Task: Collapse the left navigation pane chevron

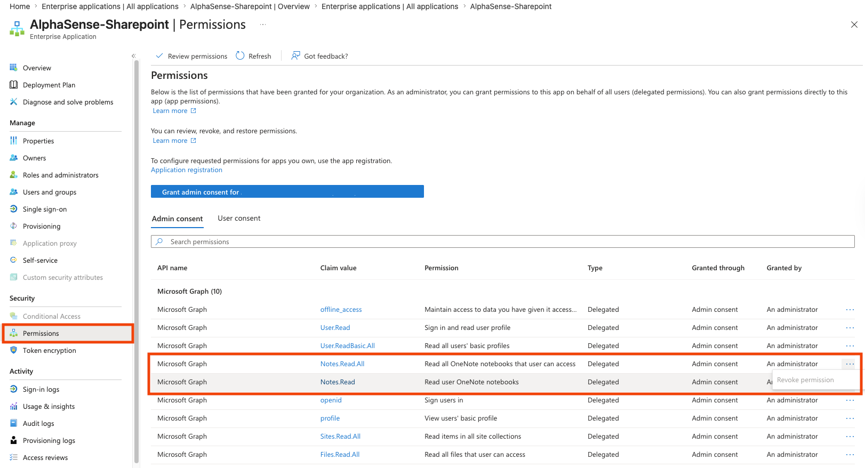Action: pyautogui.click(x=134, y=56)
